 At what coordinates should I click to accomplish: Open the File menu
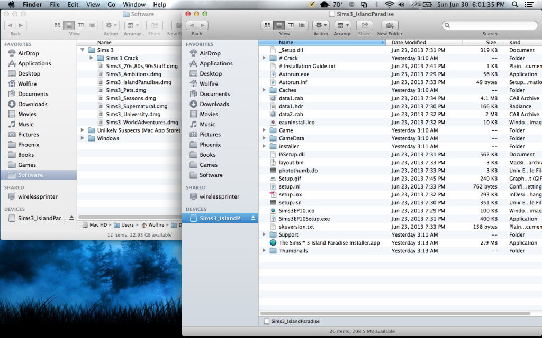(55, 4)
